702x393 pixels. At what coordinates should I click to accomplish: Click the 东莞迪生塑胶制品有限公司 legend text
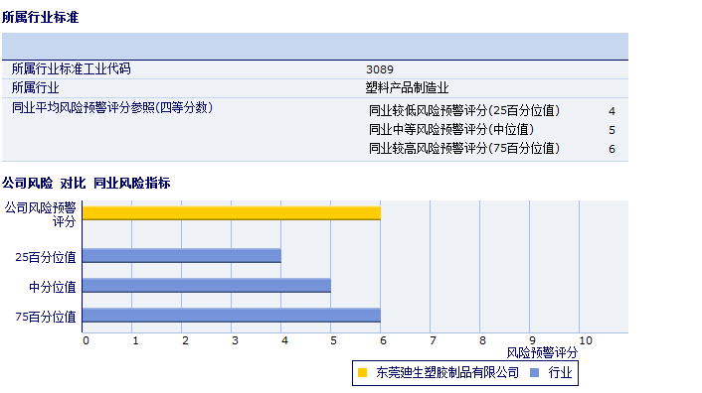point(447,372)
